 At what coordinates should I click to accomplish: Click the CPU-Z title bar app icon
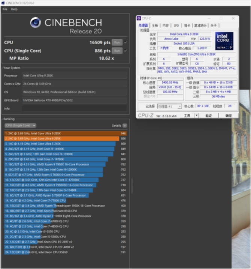pos(139,18)
